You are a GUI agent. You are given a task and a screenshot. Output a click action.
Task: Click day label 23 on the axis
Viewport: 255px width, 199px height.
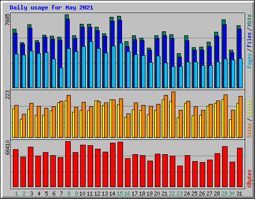[179, 194]
